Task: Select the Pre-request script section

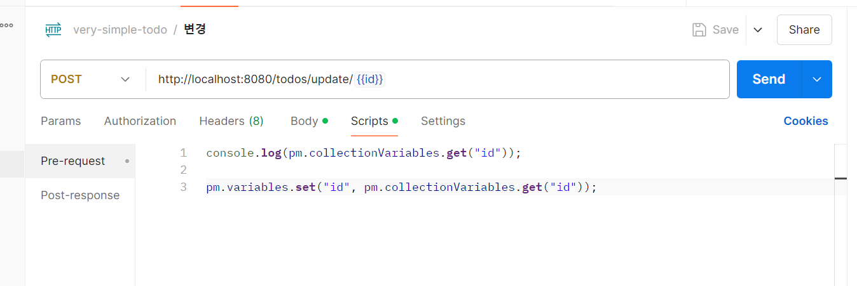Action: click(80, 161)
